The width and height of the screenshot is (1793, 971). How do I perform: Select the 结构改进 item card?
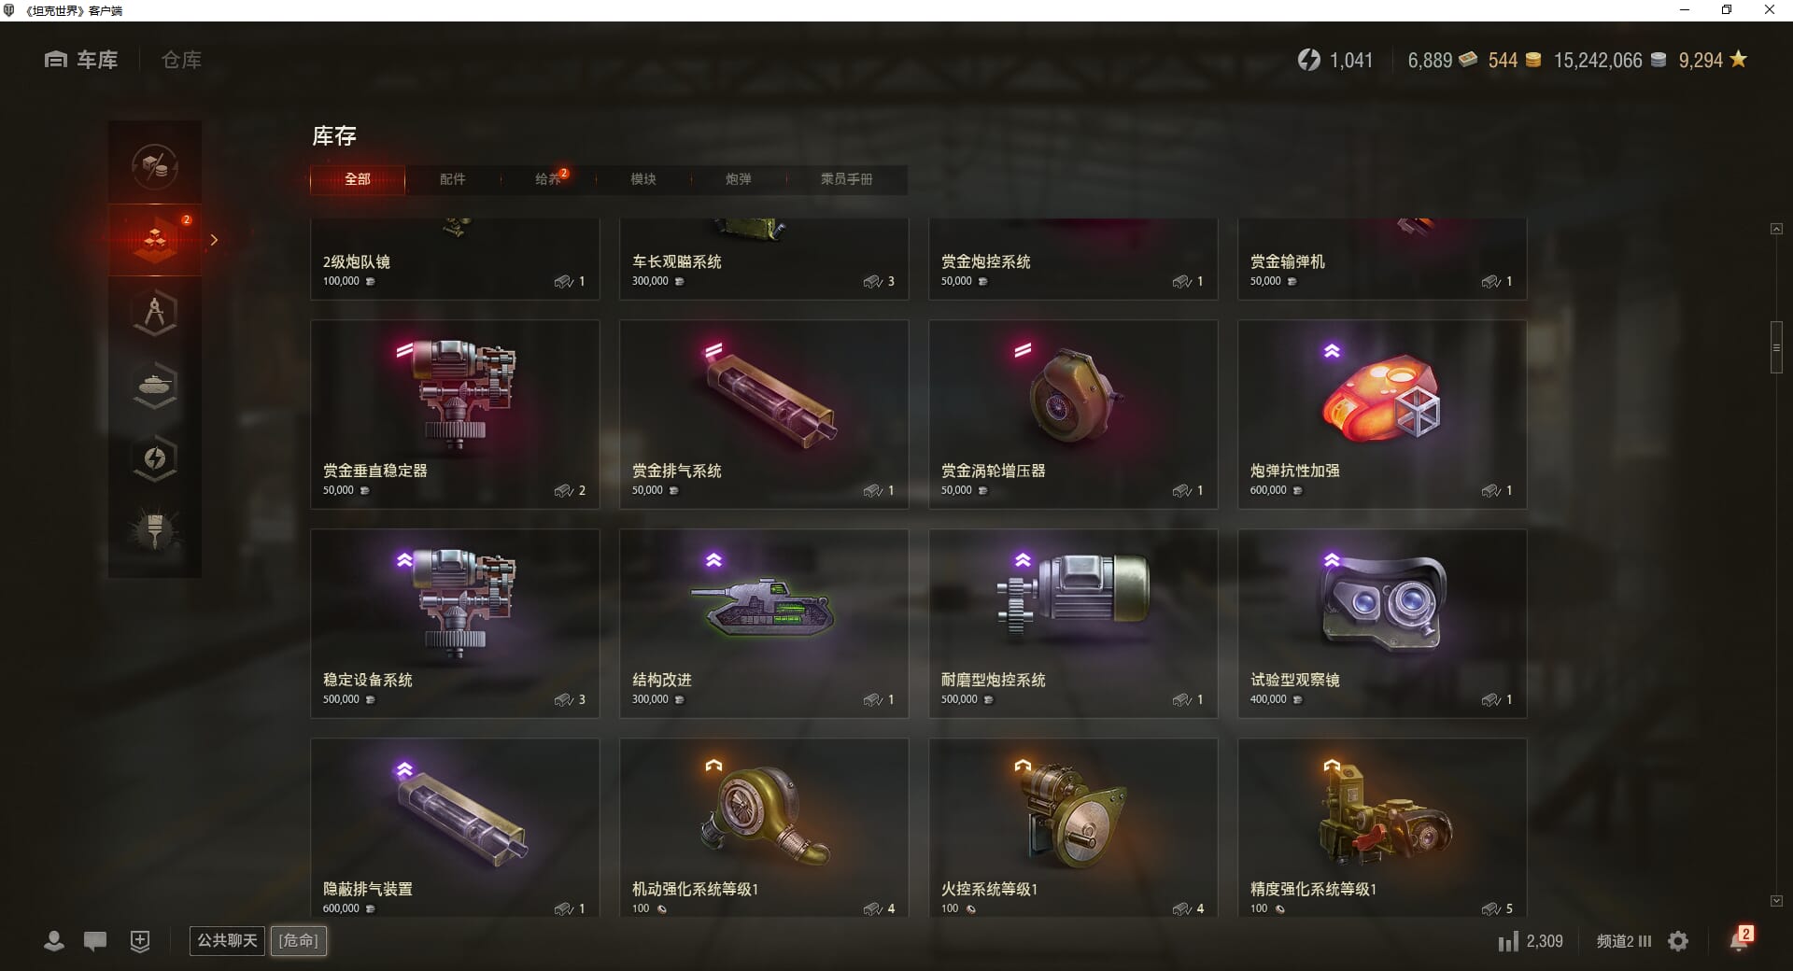pyautogui.click(x=764, y=624)
